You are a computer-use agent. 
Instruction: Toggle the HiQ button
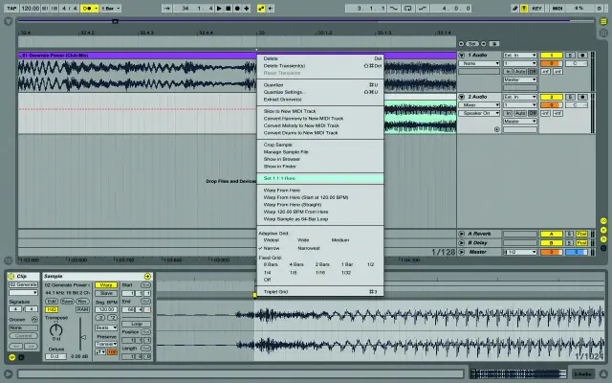click(x=51, y=309)
